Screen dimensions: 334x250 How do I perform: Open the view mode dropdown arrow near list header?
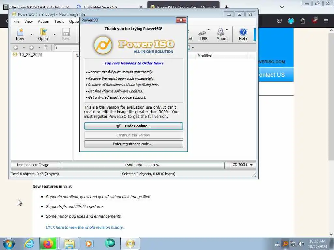coord(193,48)
